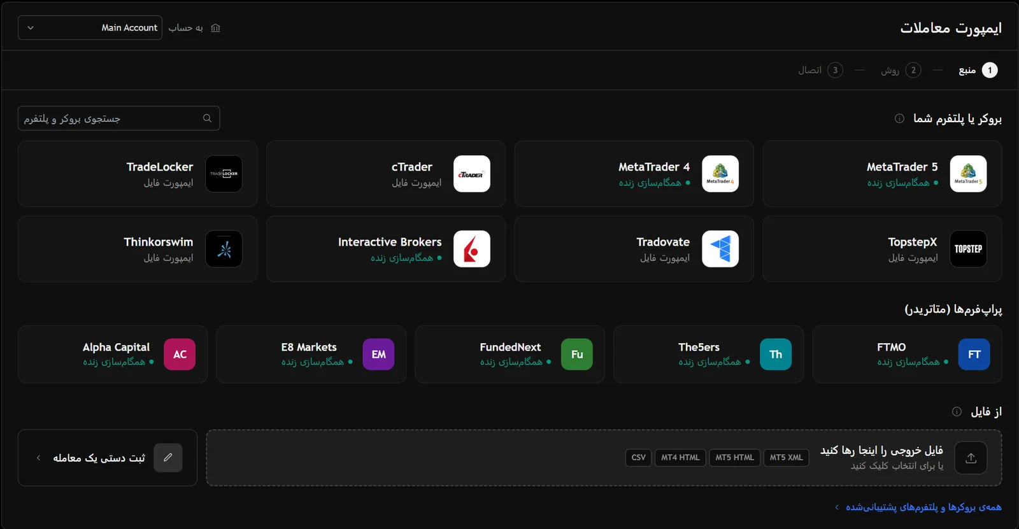Choose the E8 Markets card title

pyautogui.click(x=309, y=347)
